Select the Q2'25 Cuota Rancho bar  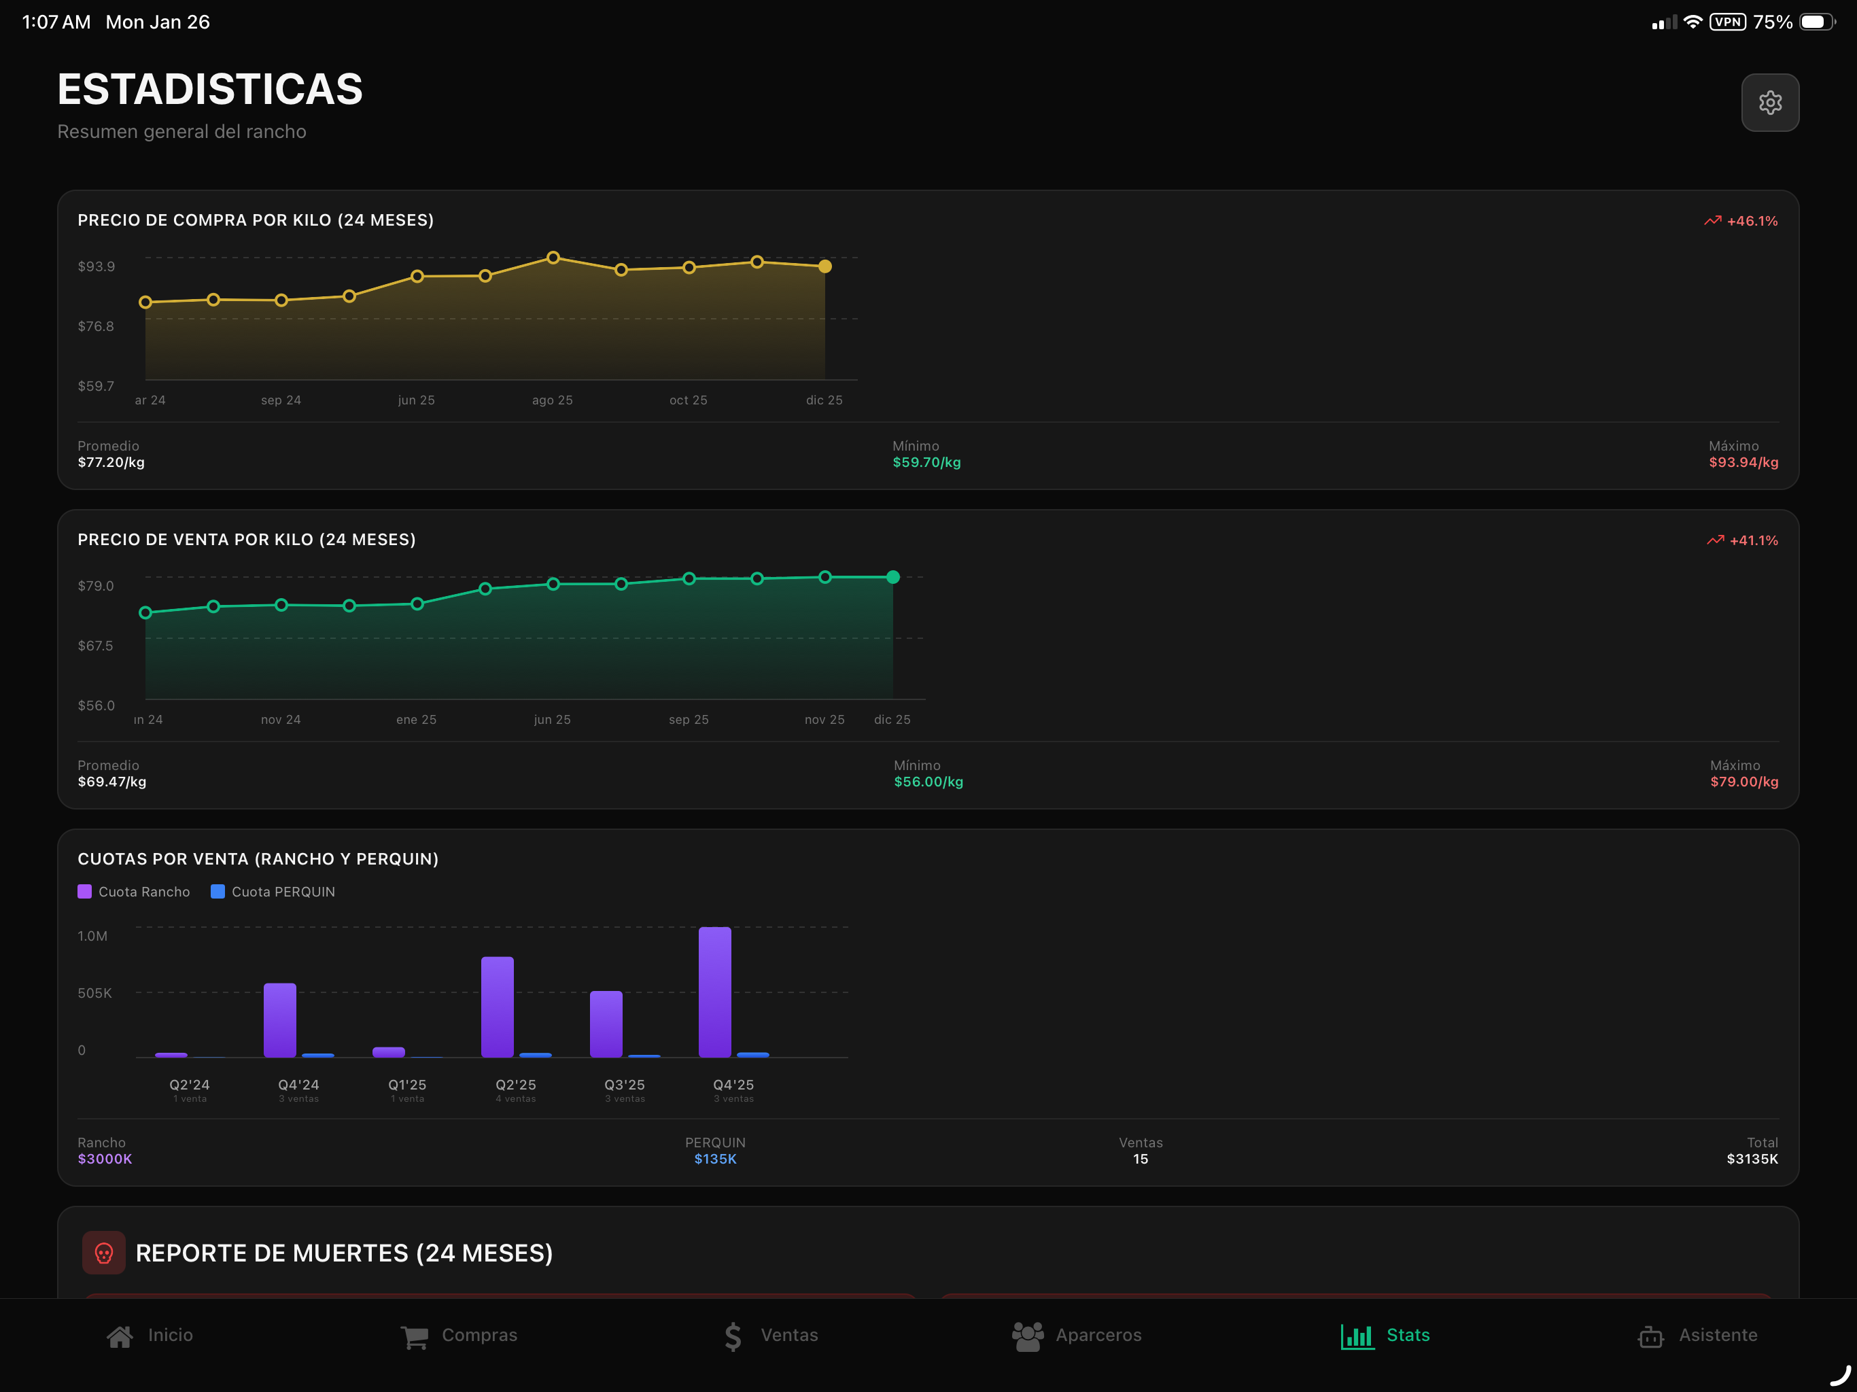tap(497, 1007)
